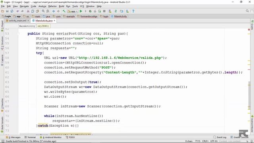Navigate Back with the left arrow icon
The image size is (254, 143).
[54, 11]
